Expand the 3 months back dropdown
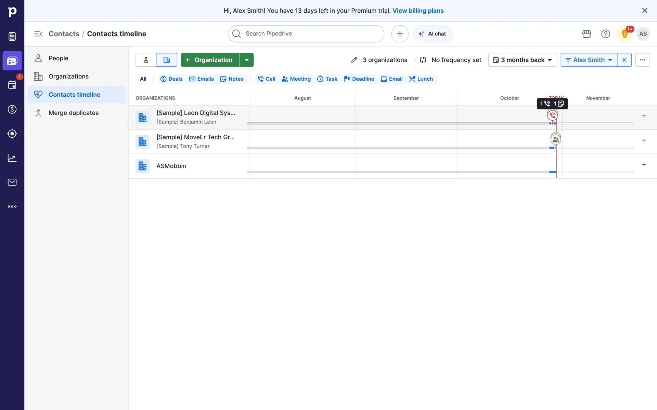 pyautogui.click(x=523, y=60)
